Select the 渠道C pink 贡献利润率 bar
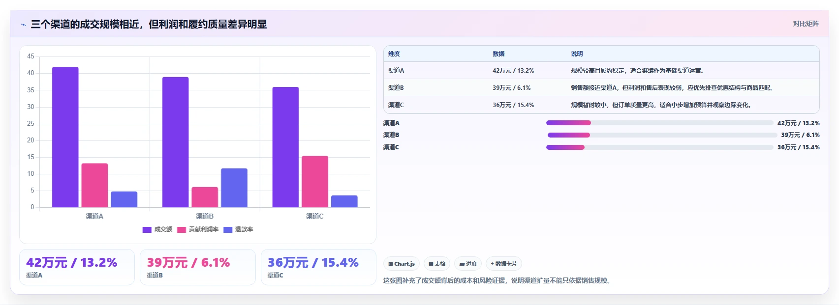This screenshot has width=839, height=305. click(x=315, y=182)
